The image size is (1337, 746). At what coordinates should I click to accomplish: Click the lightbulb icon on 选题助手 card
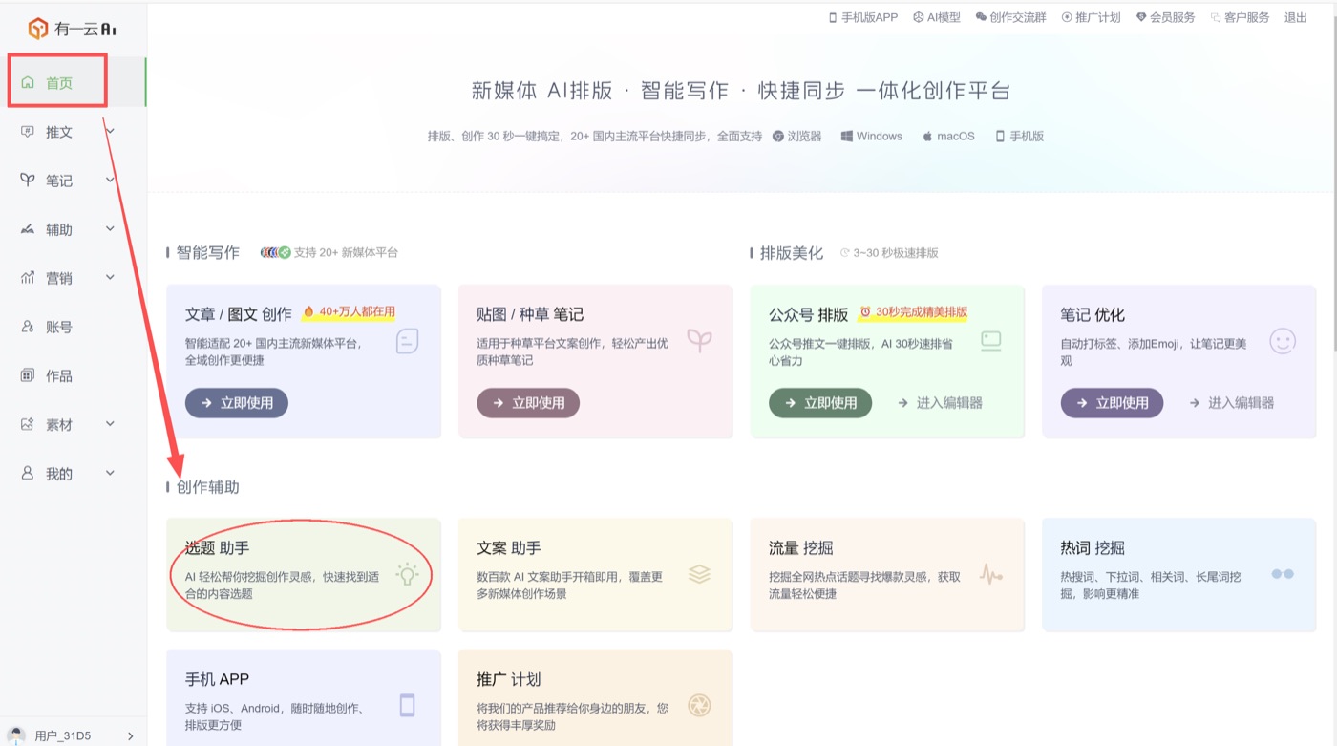408,574
